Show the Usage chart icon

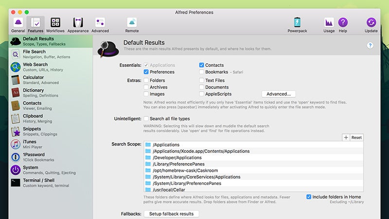pos(329,22)
